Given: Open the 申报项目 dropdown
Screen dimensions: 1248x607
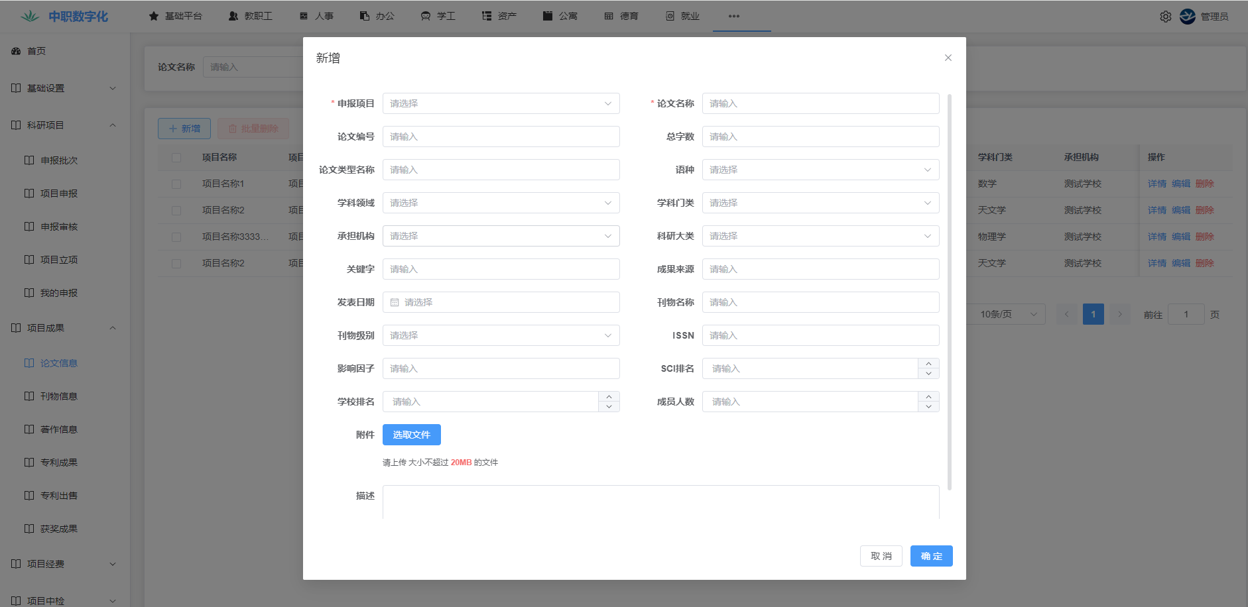Looking at the screenshot, I should (x=501, y=103).
